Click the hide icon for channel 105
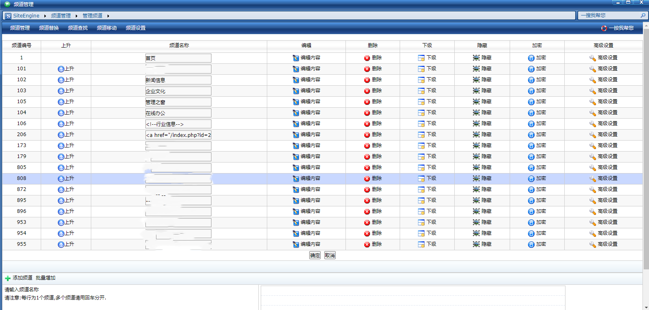 pyautogui.click(x=476, y=102)
